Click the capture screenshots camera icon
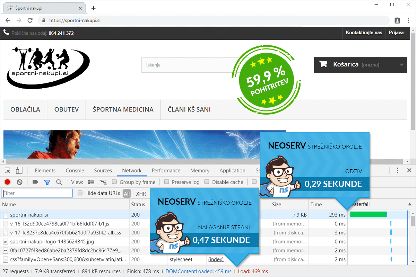The image size is (416, 277). tap(35, 182)
